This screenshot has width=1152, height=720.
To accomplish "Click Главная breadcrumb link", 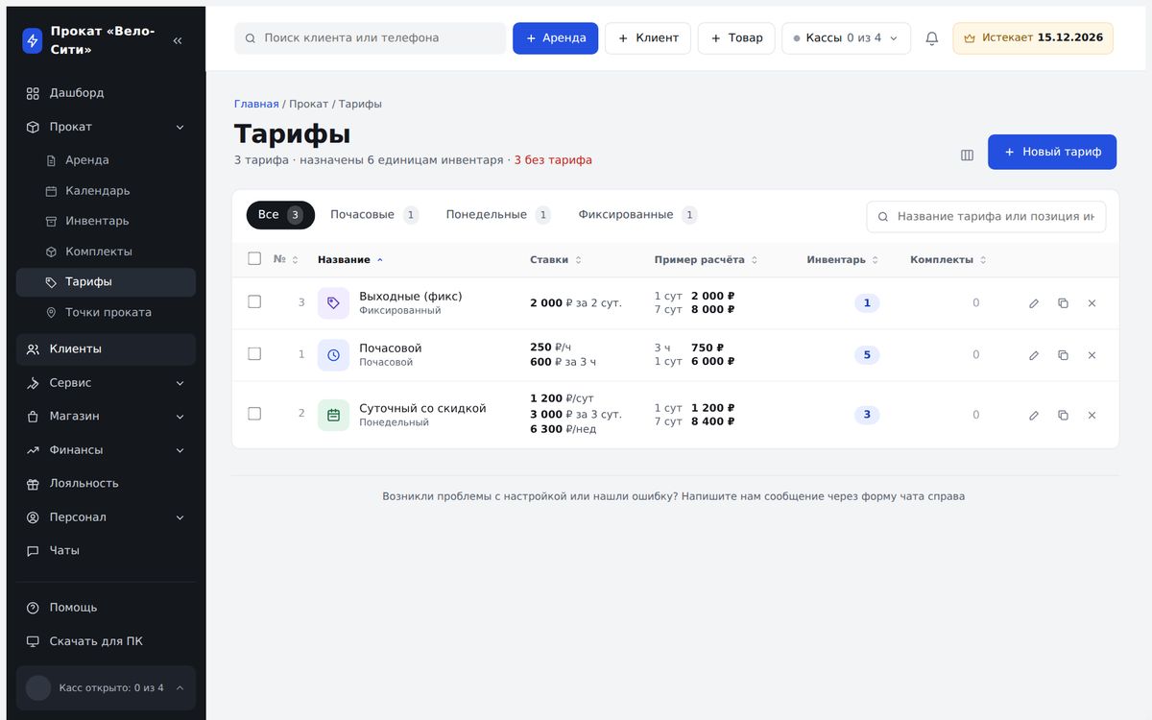I will (x=256, y=104).
